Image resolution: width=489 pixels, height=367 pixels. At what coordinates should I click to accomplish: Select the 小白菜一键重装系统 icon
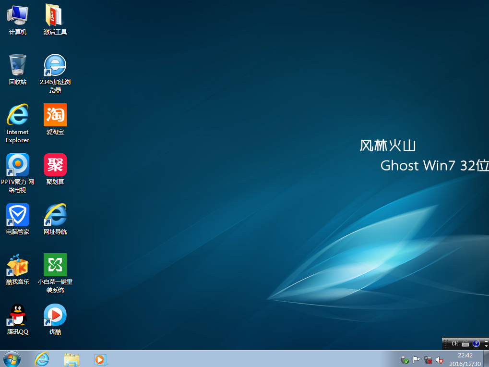55,273
